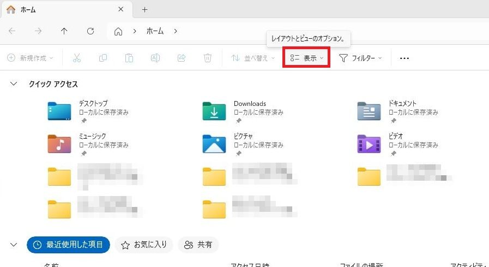Click the Delete trash can icon
This screenshot has width=489, height=267.
(x=208, y=58)
